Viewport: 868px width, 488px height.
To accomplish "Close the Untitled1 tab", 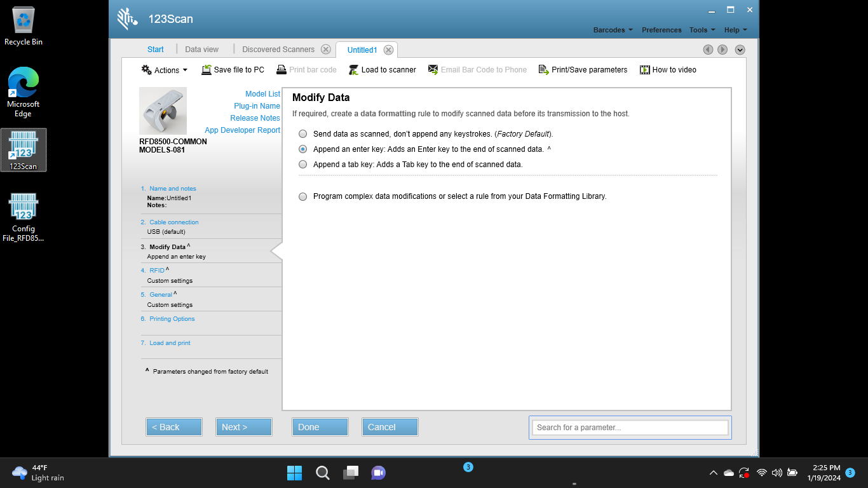I will [x=388, y=50].
